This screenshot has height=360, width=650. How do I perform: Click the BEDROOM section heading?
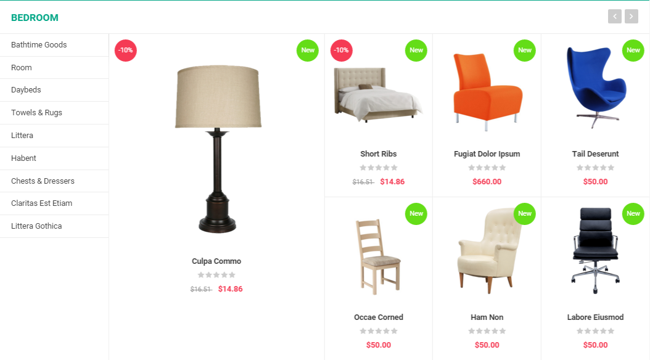tap(35, 18)
